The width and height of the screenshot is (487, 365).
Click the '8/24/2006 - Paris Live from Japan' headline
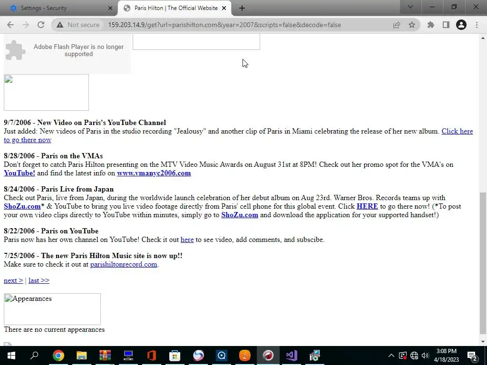(58, 189)
